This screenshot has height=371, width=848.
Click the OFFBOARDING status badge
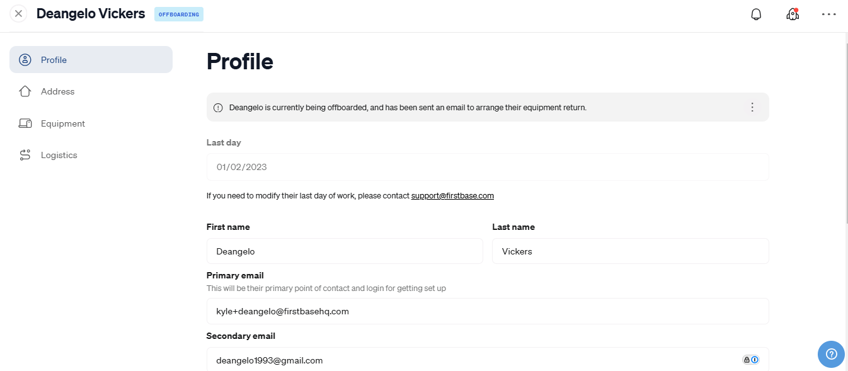click(179, 14)
